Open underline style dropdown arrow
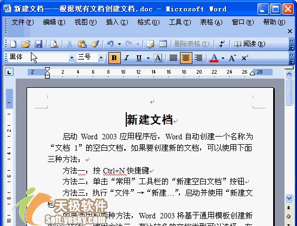 click(148, 58)
